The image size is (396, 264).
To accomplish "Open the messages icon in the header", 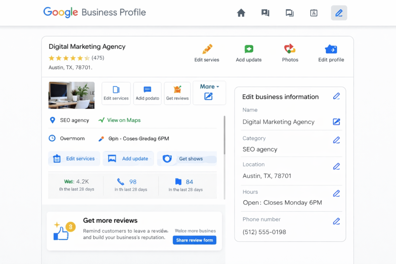I will tap(265, 13).
